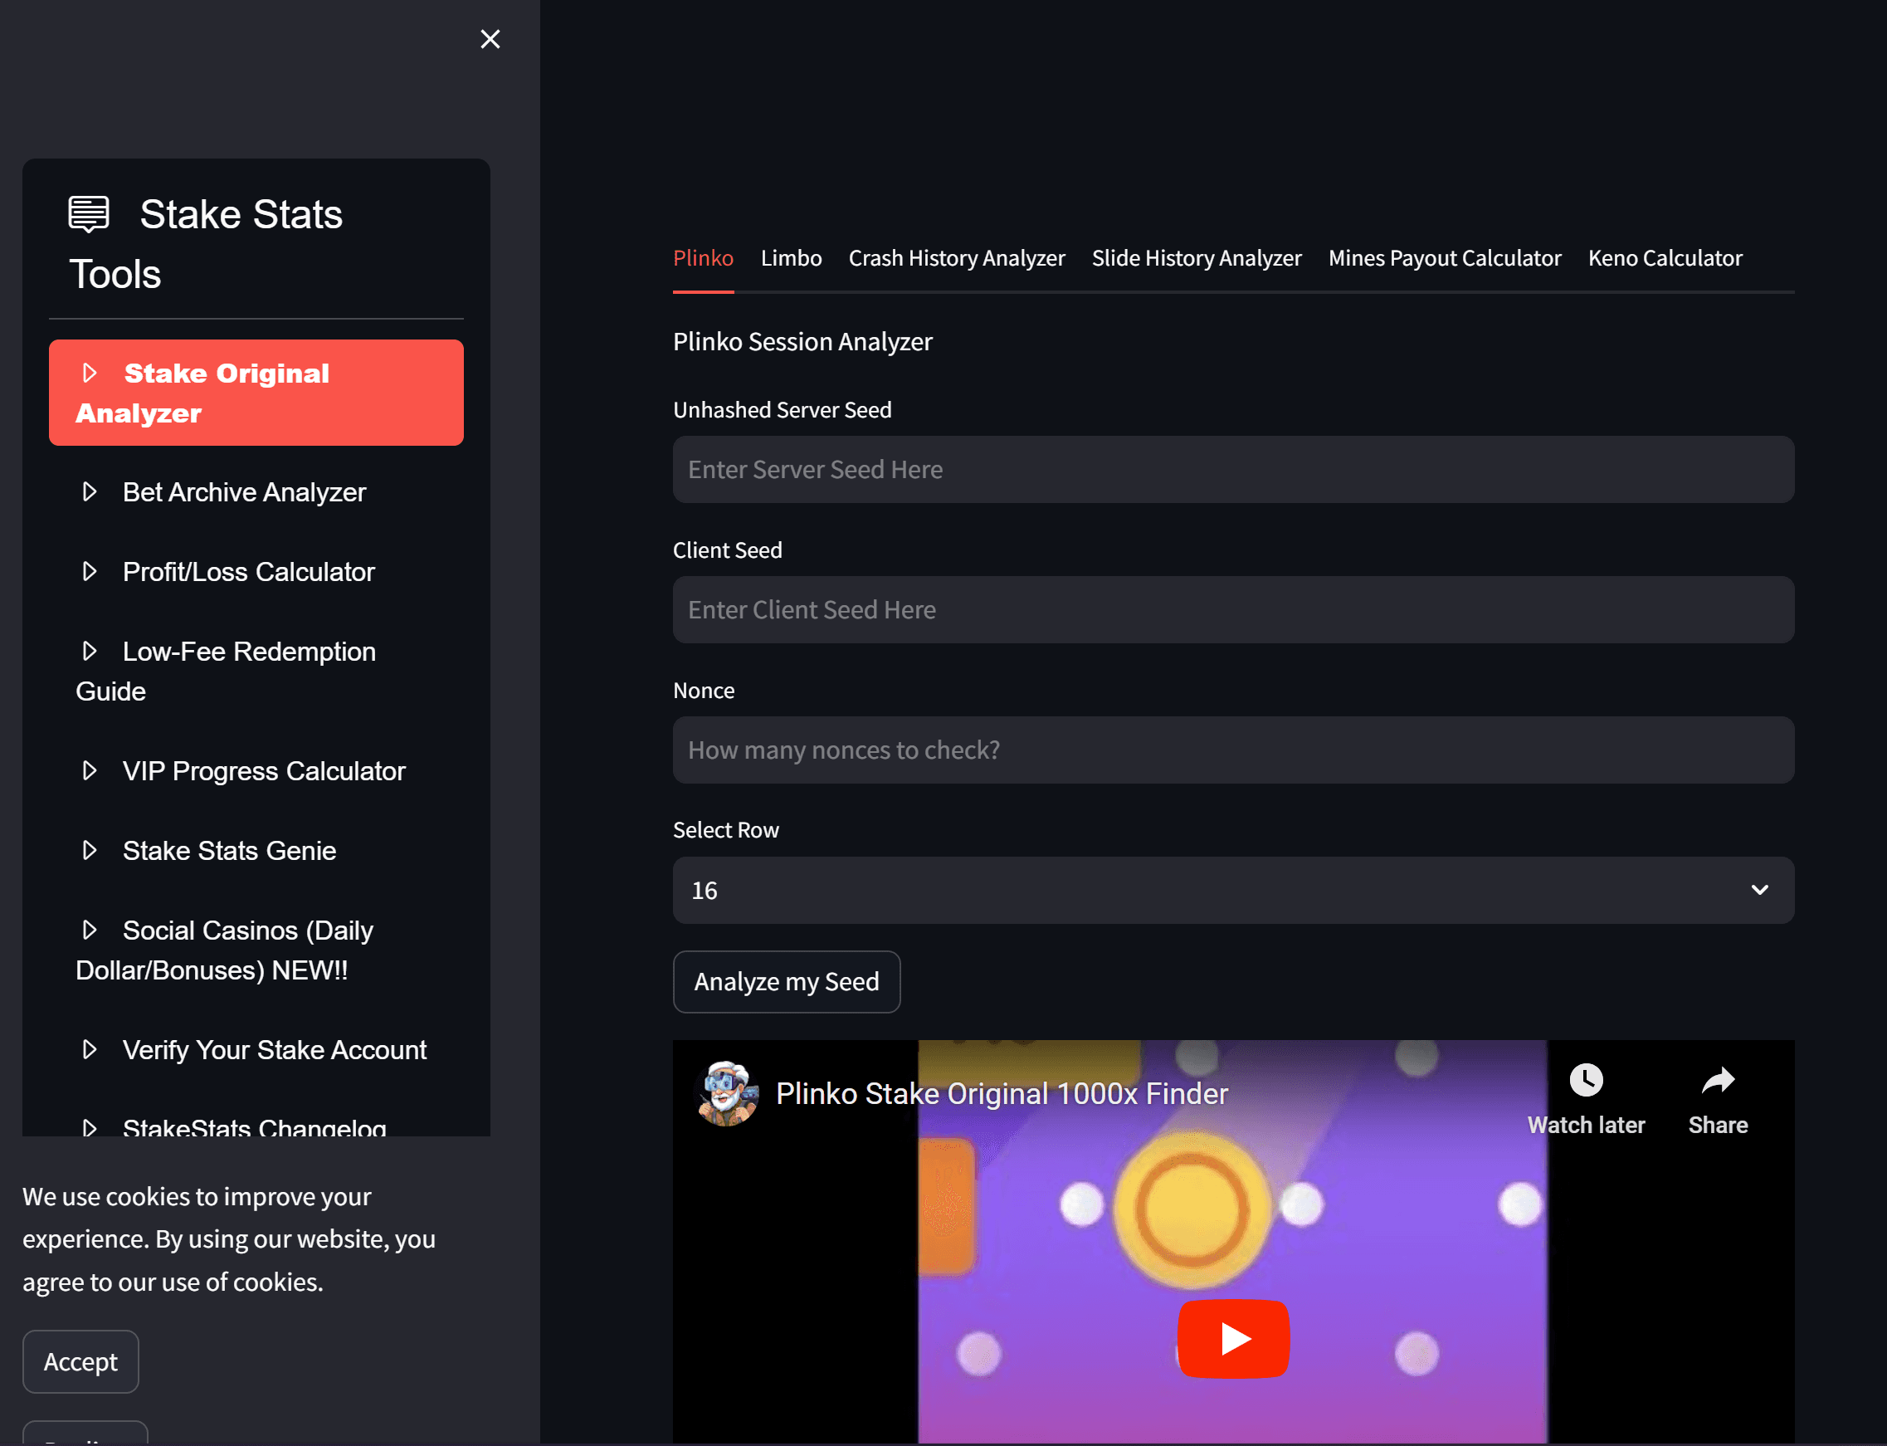Switch to the Limbo tab
1887x1446 pixels.
[791, 258]
